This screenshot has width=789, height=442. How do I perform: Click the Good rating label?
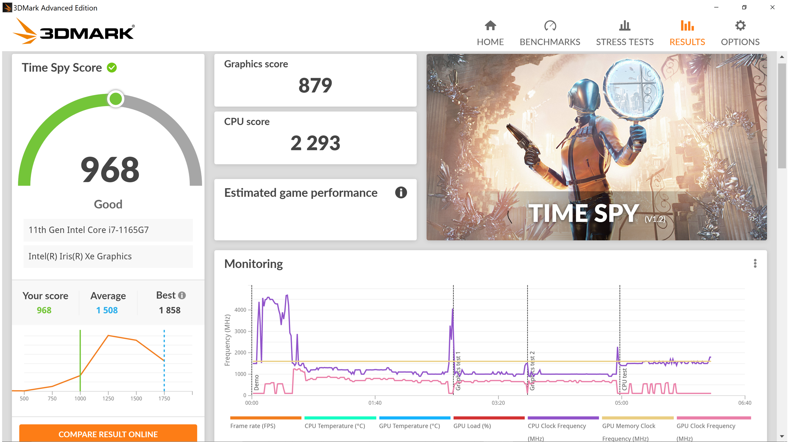click(x=108, y=204)
